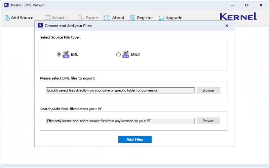Click the Register toolbar icon
Image resolution: width=269 pixels, height=168 pixels.
click(x=132, y=18)
